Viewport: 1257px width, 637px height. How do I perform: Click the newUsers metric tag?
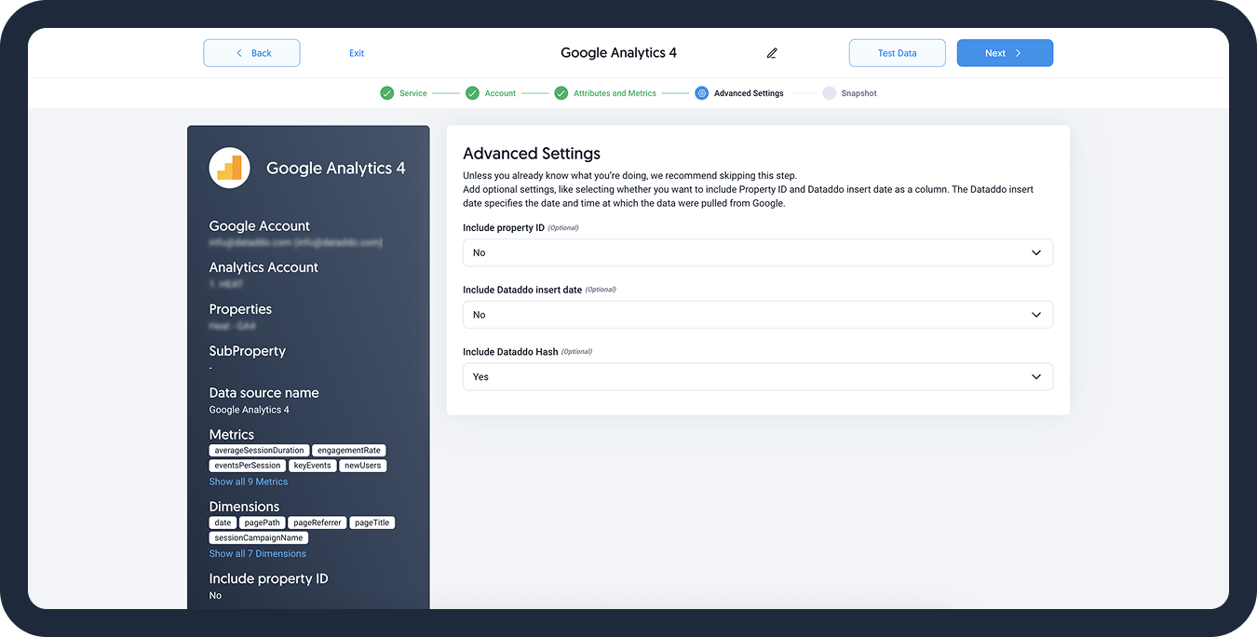click(363, 466)
